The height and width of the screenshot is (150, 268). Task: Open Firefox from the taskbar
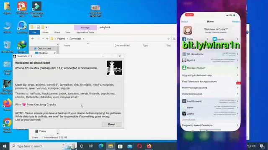point(149,146)
